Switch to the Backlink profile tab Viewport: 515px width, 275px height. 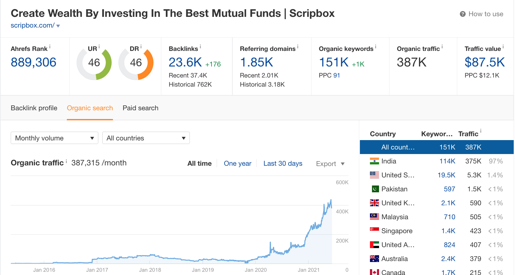point(34,108)
